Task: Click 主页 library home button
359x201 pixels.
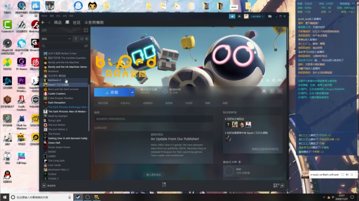Action: click(44, 30)
